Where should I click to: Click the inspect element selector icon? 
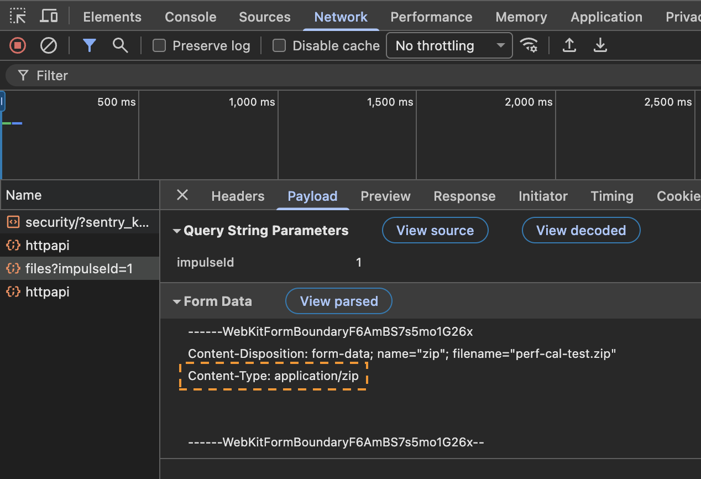pos(18,16)
